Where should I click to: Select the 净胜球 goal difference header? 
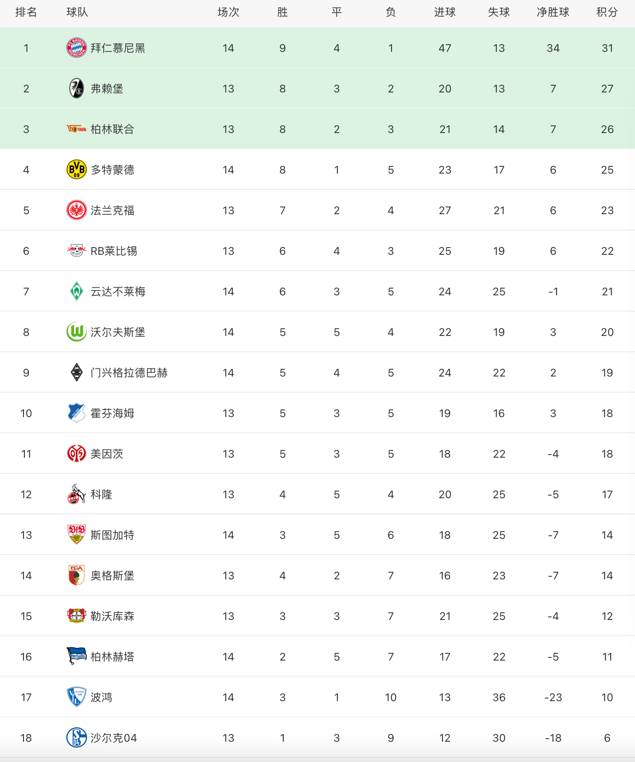(x=553, y=12)
